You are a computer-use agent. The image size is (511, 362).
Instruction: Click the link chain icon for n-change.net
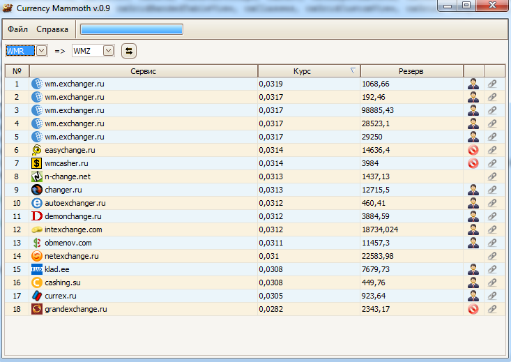pyautogui.click(x=492, y=176)
